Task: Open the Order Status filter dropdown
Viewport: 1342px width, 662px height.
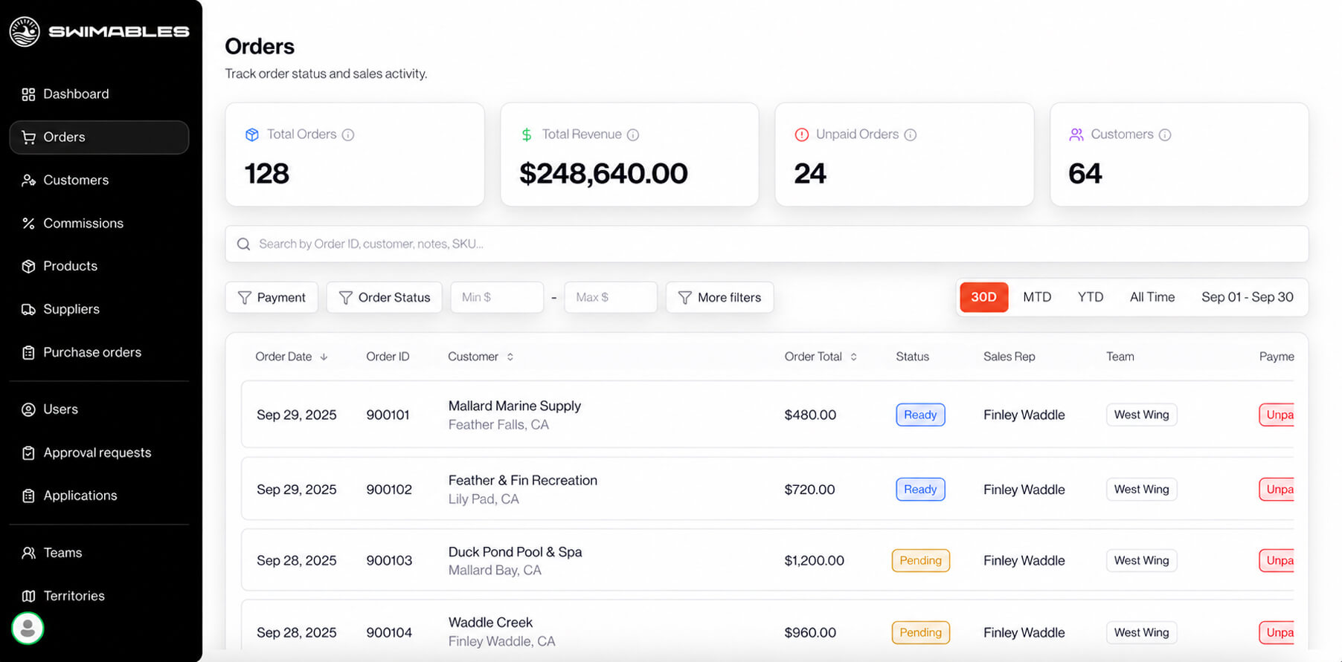Action: pos(384,297)
